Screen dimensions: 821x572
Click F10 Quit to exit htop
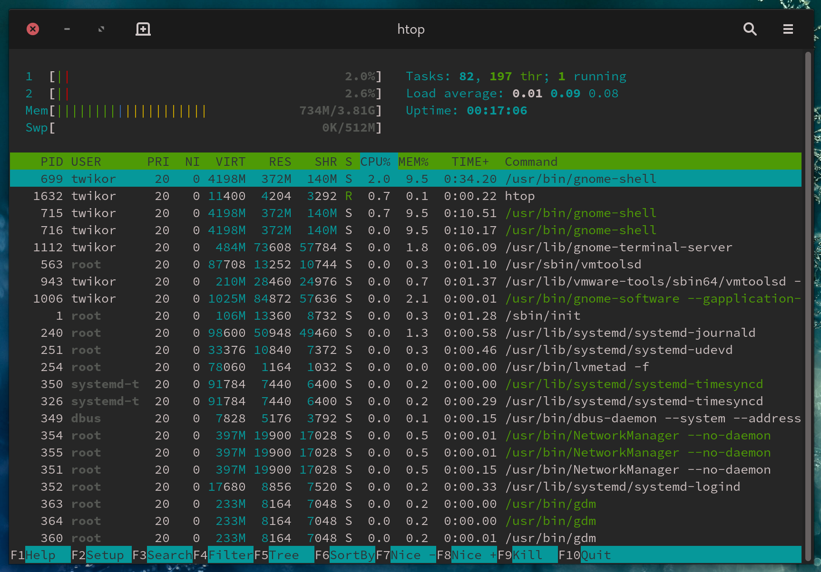[596, 555]
